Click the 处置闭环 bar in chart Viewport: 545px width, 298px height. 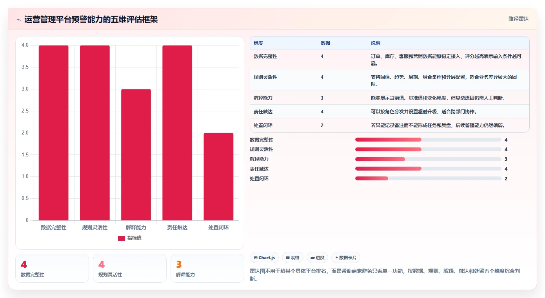tap(218, 177)
